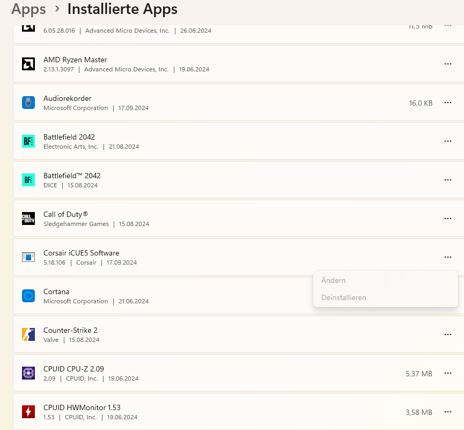This screenshot has height=430, width=464.
Task: Open more options for Call of Duty
Action: 448,218
